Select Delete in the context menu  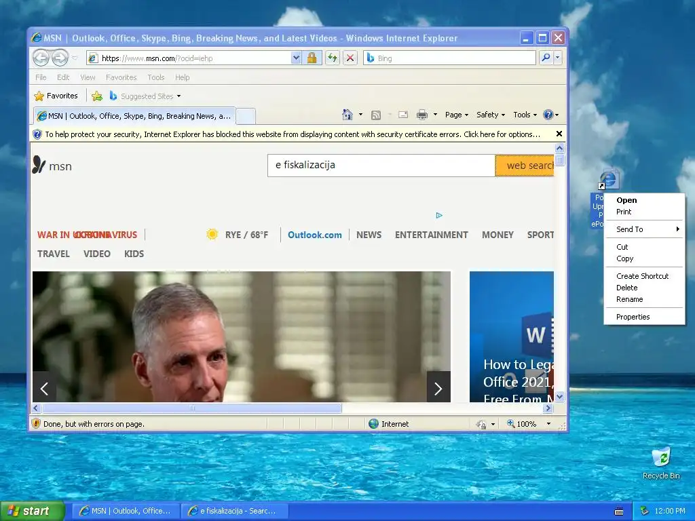644,288
